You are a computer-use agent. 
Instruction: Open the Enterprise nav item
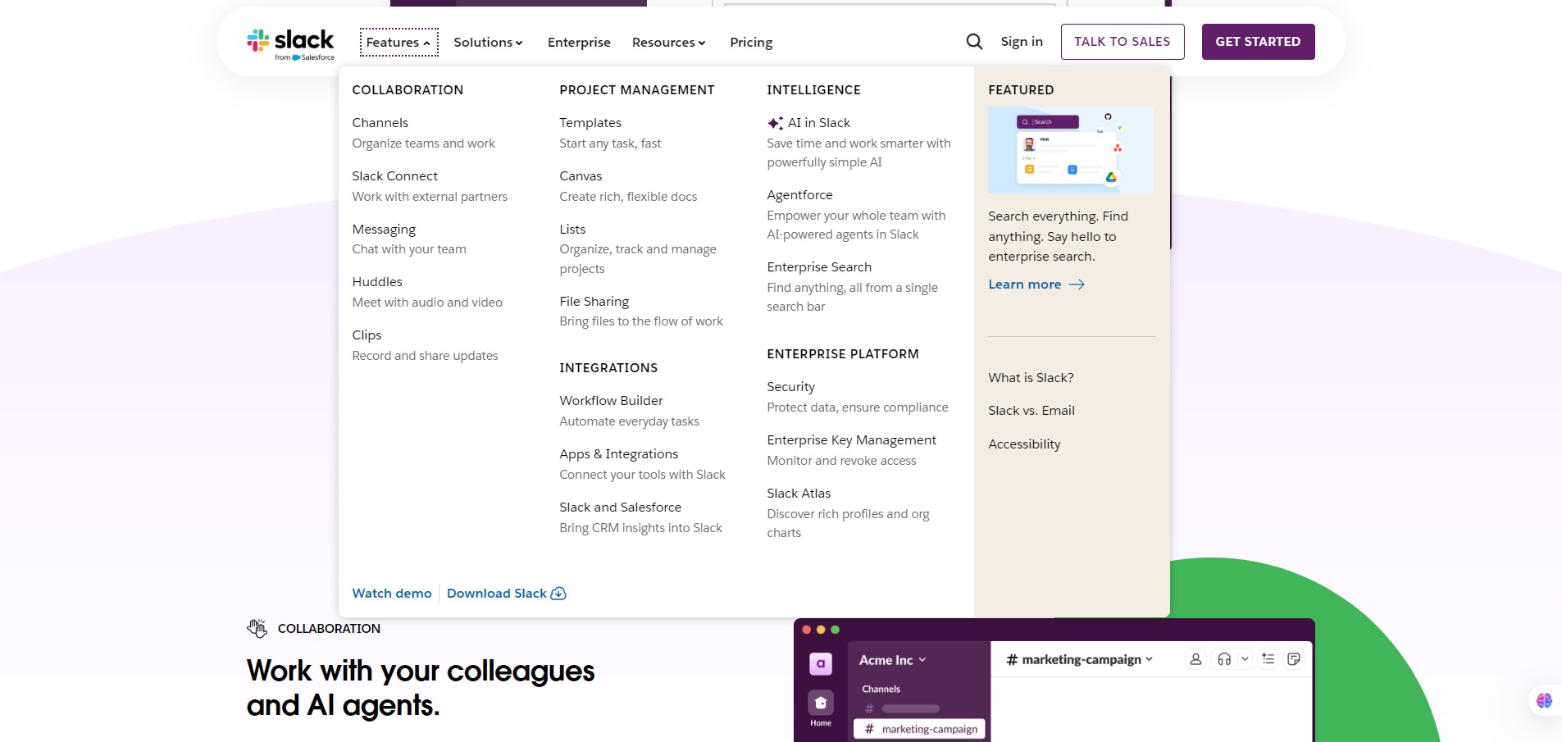[579, 43]
